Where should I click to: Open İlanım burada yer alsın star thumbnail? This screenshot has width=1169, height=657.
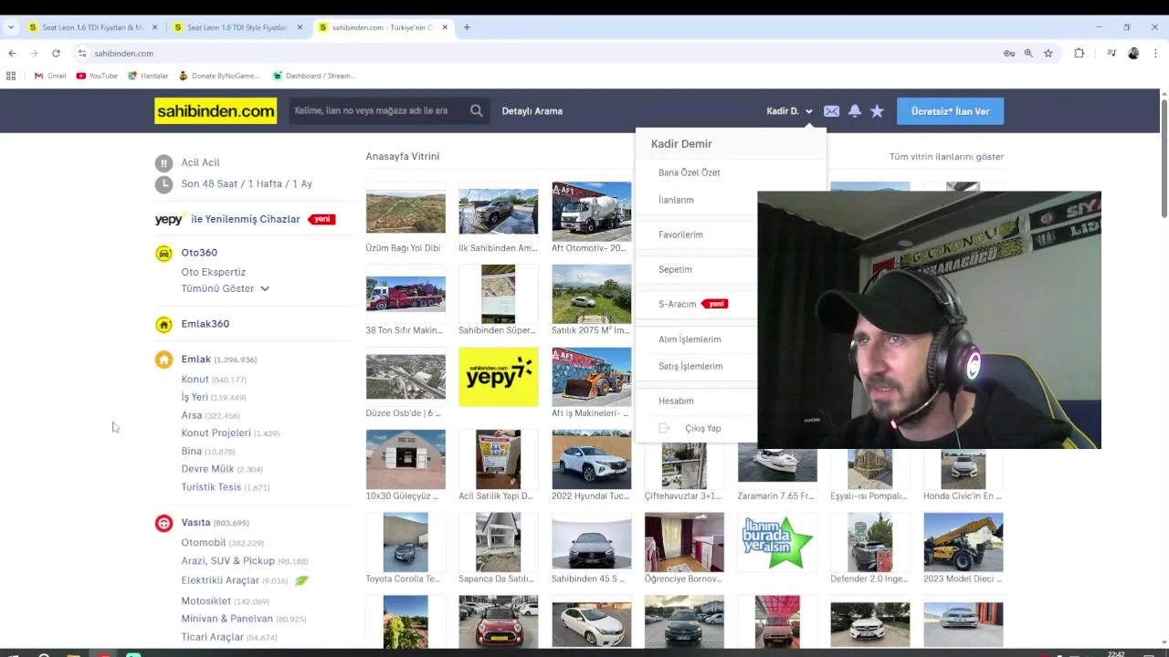(777, 542)
